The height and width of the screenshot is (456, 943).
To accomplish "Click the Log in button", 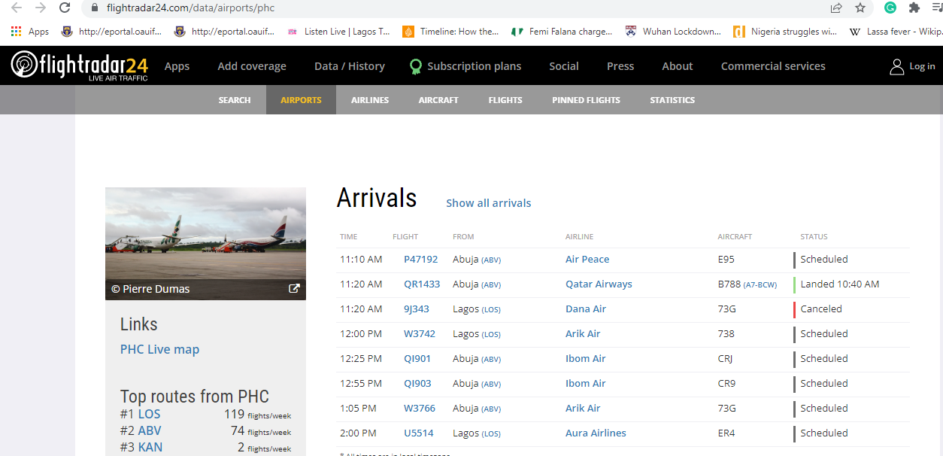I will click(x=922, y=66).
